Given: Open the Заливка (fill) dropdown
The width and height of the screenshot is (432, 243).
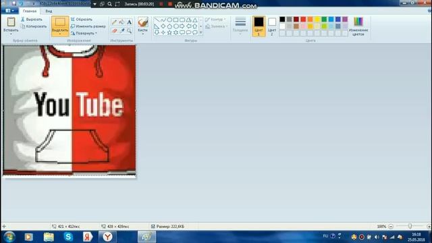Looking at the screenshot, I should [217, 26].
